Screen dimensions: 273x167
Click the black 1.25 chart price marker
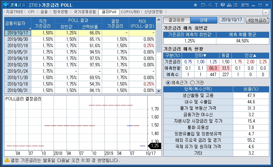pos(154,146)
